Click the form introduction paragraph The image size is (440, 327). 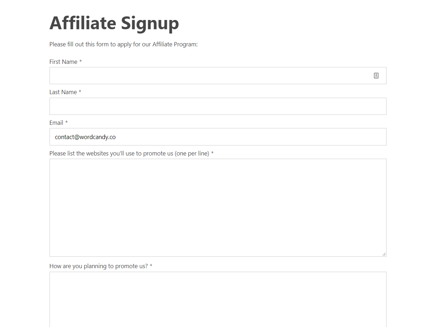tap(123, 44)
